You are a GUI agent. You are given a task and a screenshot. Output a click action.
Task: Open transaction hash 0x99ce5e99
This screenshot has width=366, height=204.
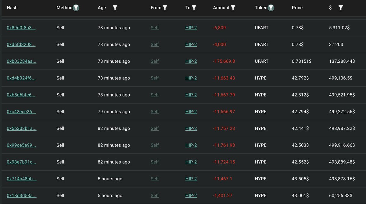[x=21, y=145]
